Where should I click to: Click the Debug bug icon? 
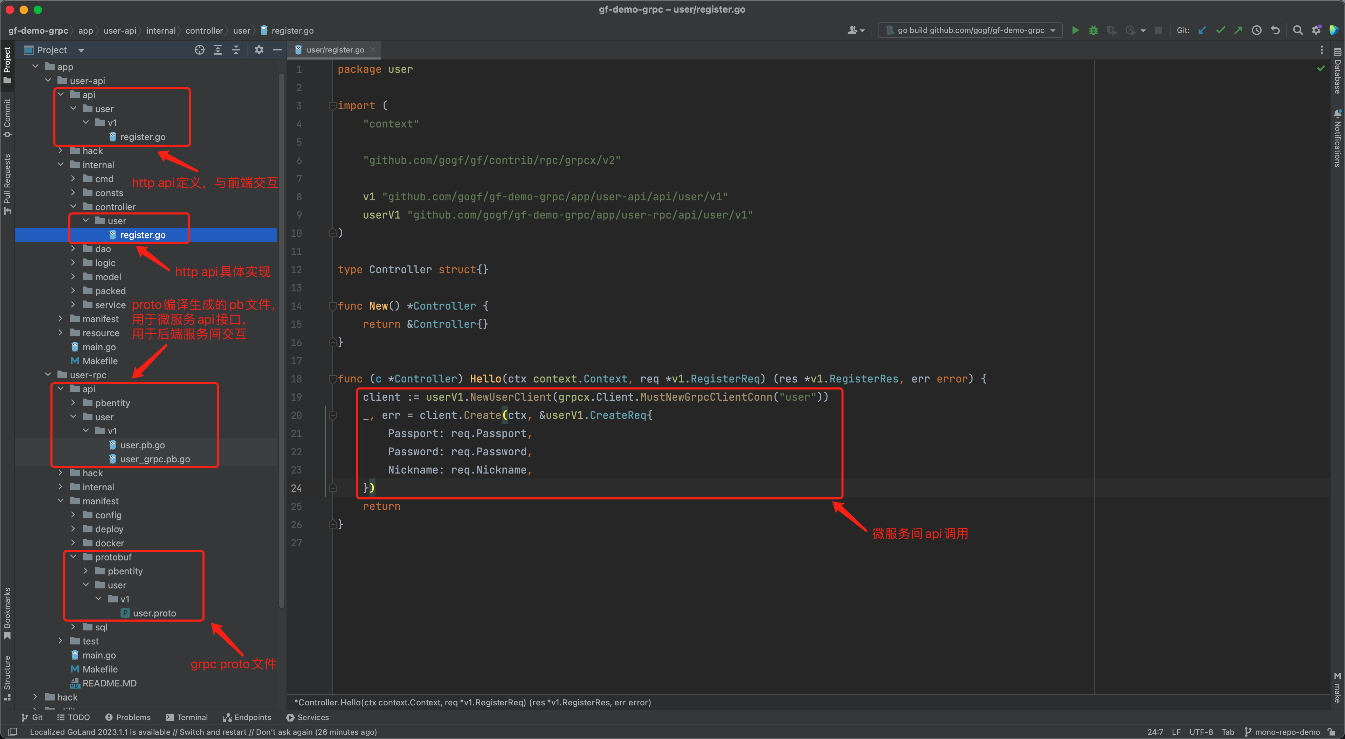point(1093,30)
